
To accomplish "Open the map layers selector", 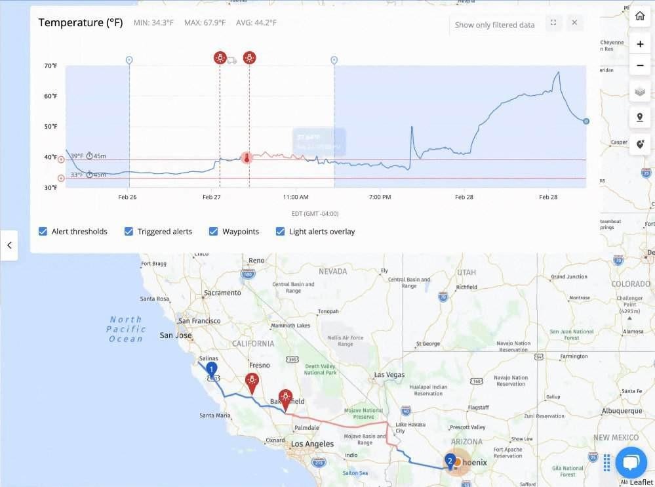I will pyautogui.click(x=640, y=92).
